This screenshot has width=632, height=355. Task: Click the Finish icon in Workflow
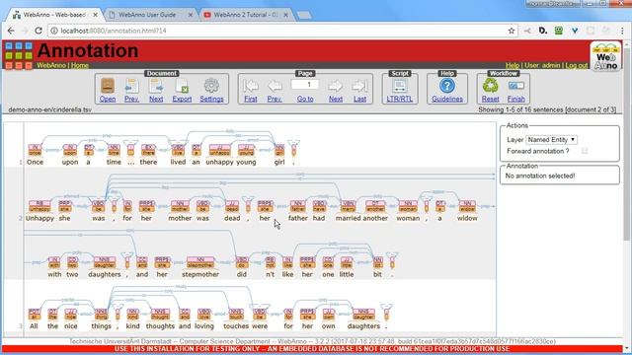point(515,86)
